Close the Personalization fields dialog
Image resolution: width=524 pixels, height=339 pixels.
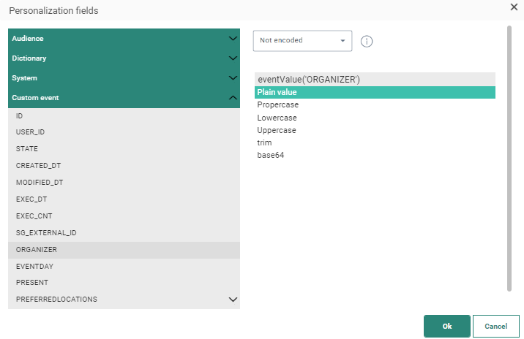coord(514,7)
